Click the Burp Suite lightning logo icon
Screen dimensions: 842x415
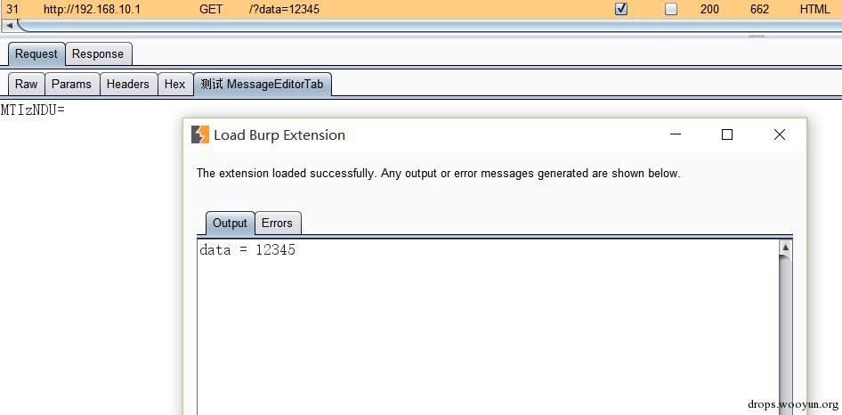point(200,135)
